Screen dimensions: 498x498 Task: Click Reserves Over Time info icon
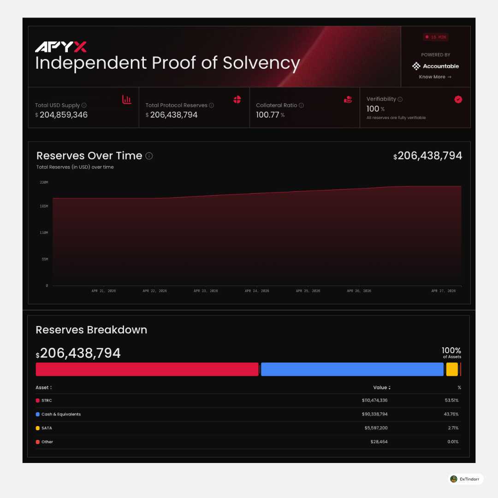point(149,156)
